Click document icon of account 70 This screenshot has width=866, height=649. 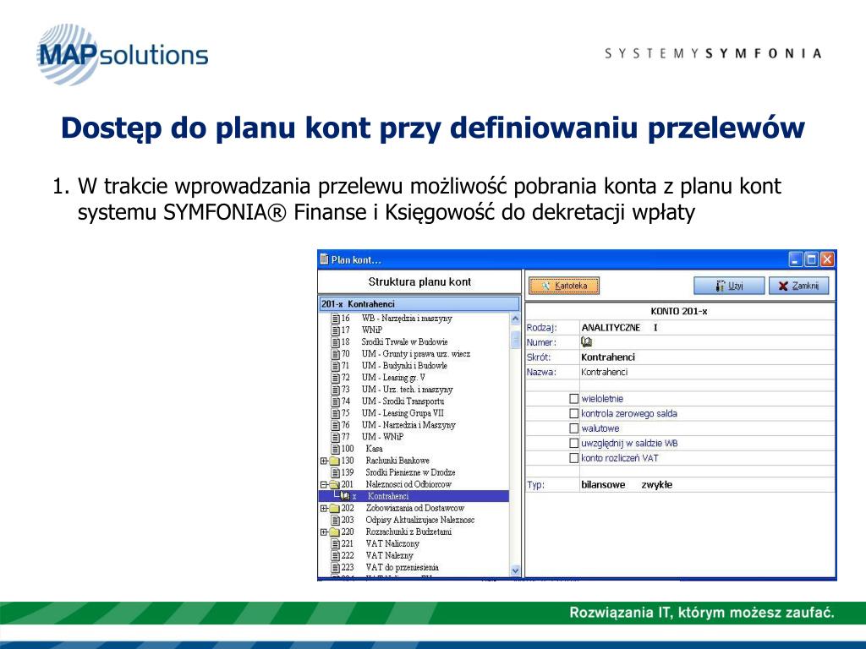[335, 354]
